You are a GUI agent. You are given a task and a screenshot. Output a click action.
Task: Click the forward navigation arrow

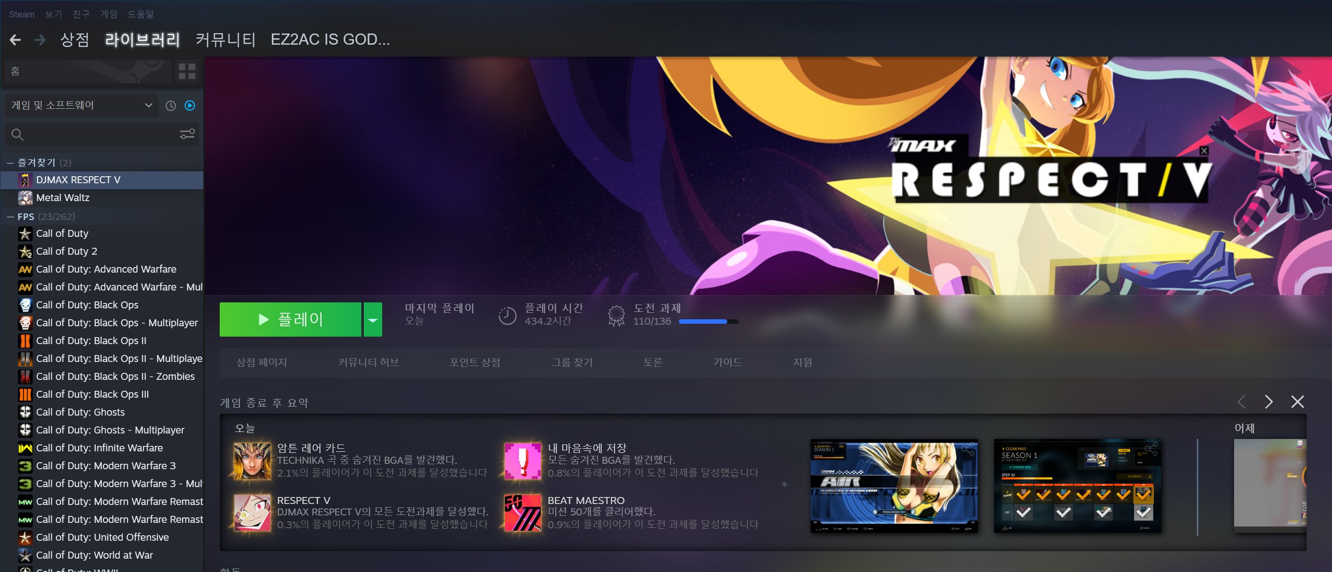pyautogui.click(x=40, y=40)
